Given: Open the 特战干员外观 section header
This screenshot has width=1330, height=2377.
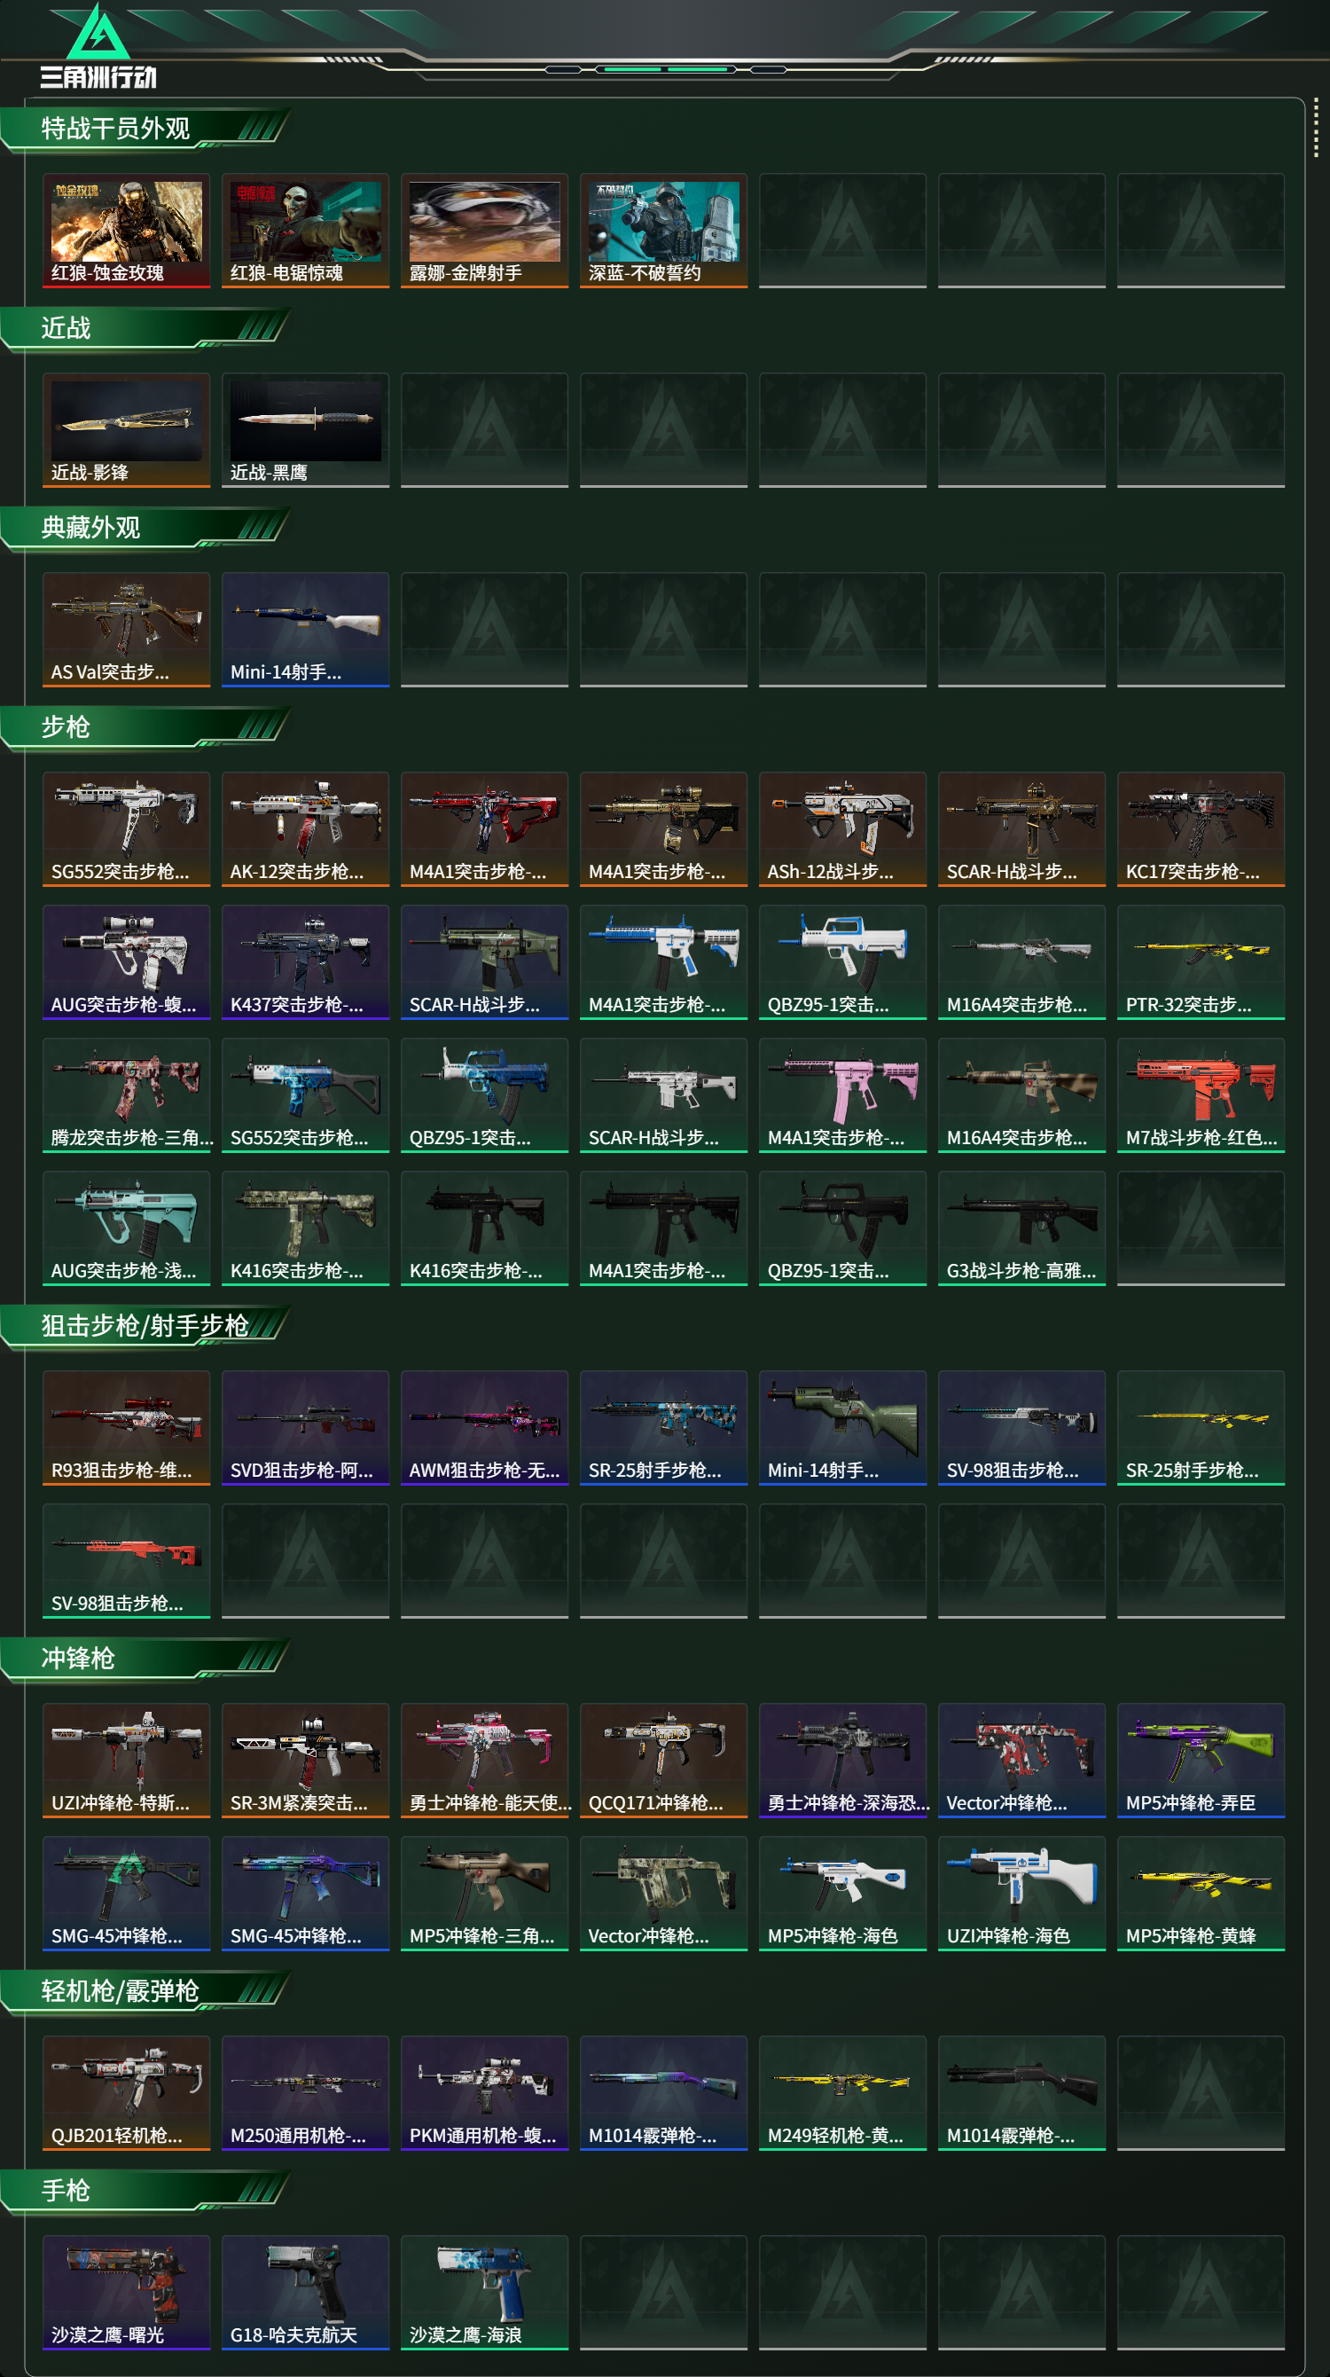Looking at the screenshot, I should (x=145, y=129).
